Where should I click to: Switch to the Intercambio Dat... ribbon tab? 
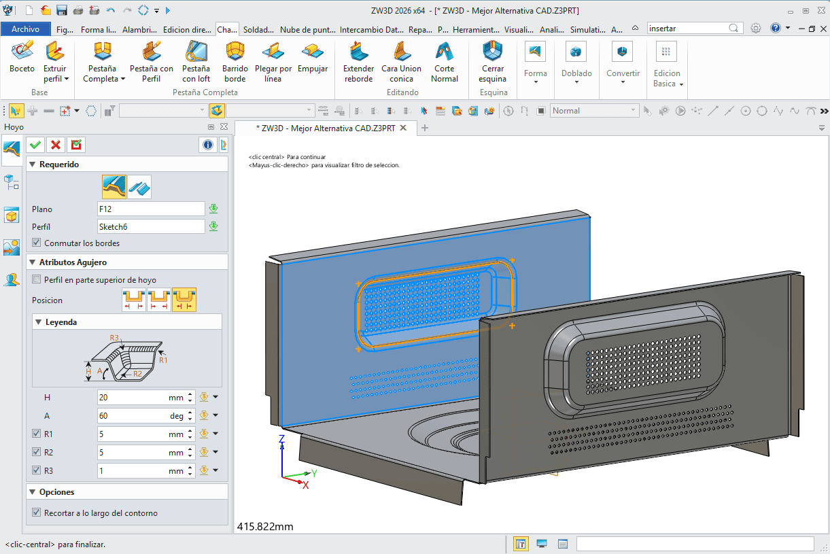pos(371,29)
